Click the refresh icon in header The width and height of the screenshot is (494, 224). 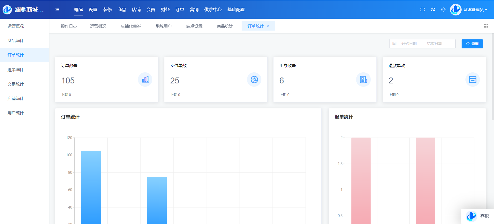443,10
